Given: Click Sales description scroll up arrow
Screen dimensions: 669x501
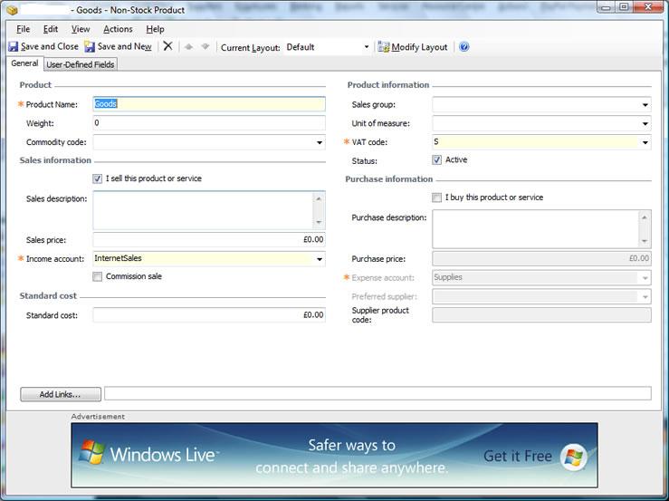Looking at the screenshot, I should (x=319, y=198).
